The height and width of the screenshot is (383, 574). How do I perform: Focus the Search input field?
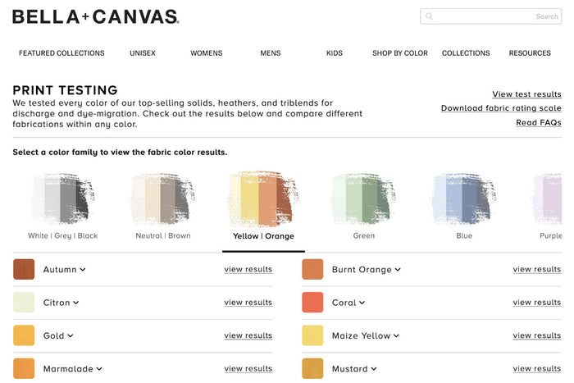click(490, 16)
